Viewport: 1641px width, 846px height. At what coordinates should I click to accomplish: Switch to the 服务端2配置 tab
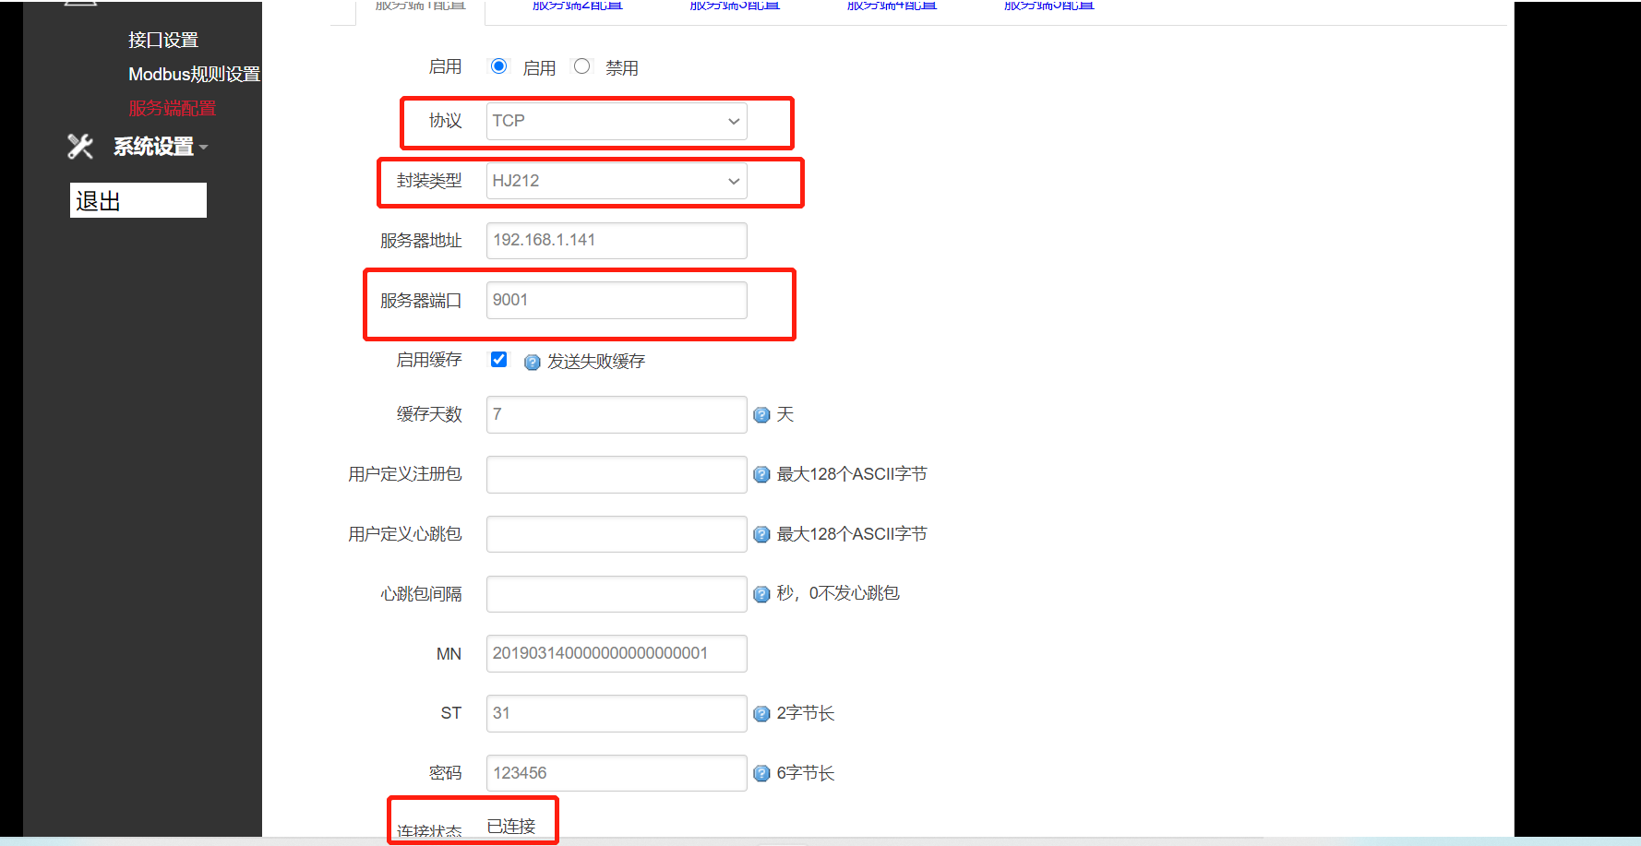[x=574, y=6]
